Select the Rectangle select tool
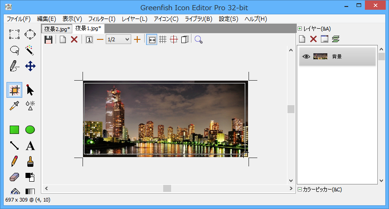This screenshot has height=209, width=389. coord(14,34)
